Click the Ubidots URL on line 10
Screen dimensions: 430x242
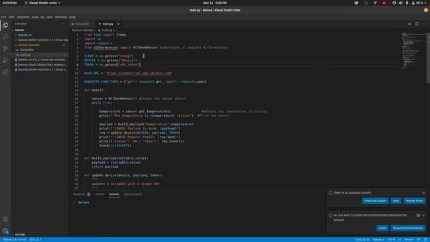click(139, 73)
